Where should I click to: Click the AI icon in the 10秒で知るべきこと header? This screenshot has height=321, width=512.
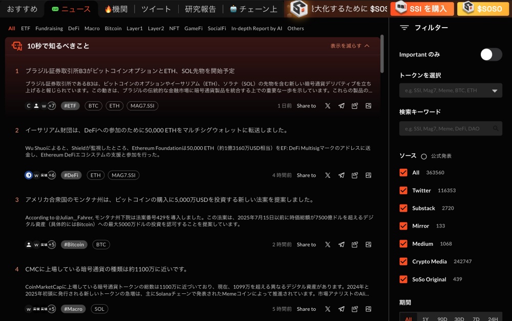point(16,45)
